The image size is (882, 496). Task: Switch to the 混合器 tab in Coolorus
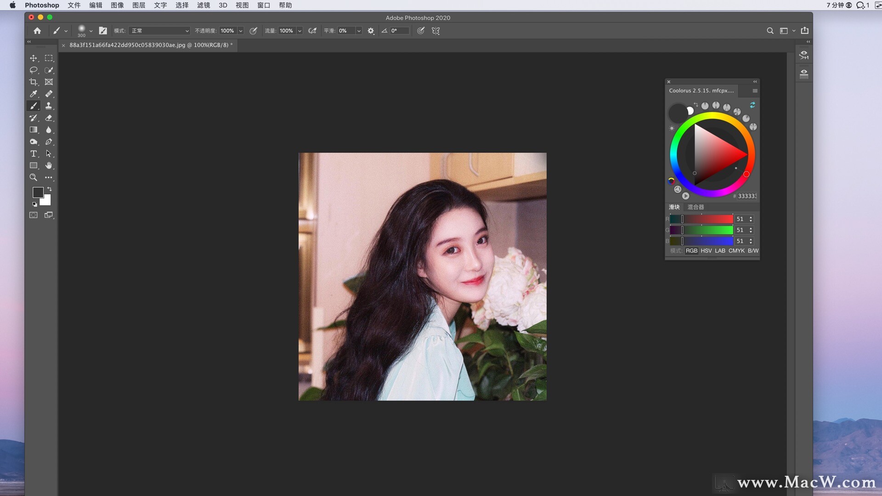[695, 207]
